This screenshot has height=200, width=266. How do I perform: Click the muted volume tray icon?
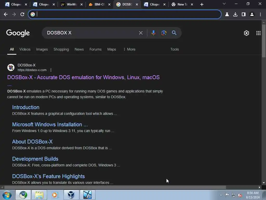pyautogui.click(x=240, y=195)
